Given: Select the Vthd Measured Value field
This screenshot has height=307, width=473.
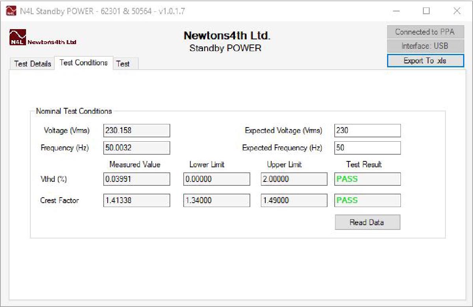Looking at the screenshot, I should click(136, 179).
